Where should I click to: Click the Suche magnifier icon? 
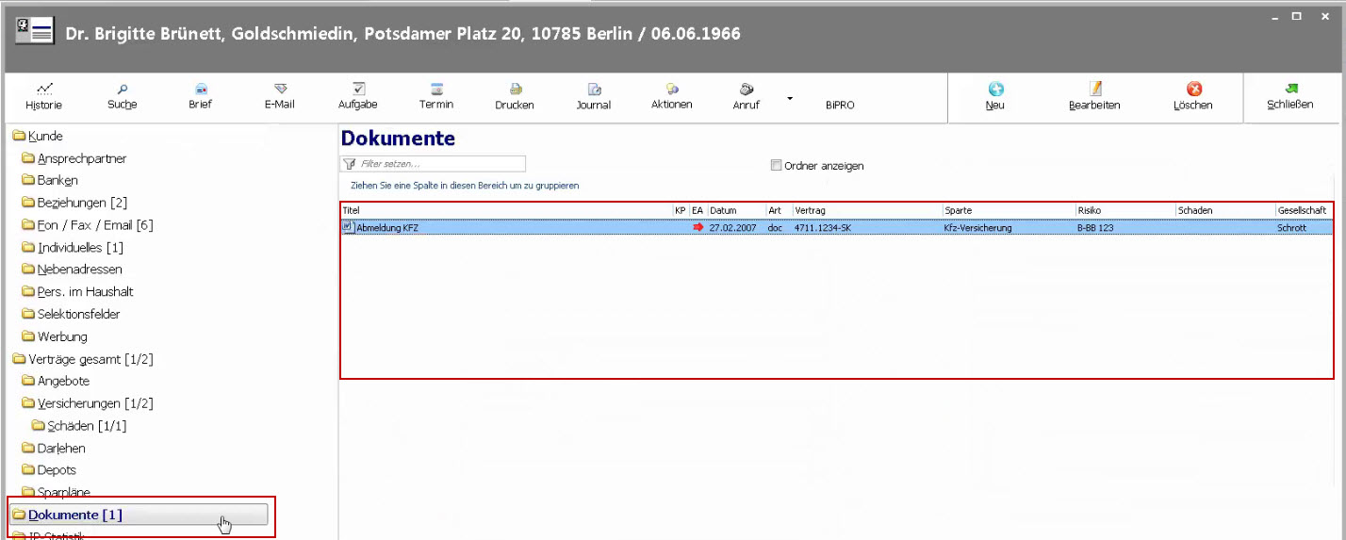click(x=122, y=89)
